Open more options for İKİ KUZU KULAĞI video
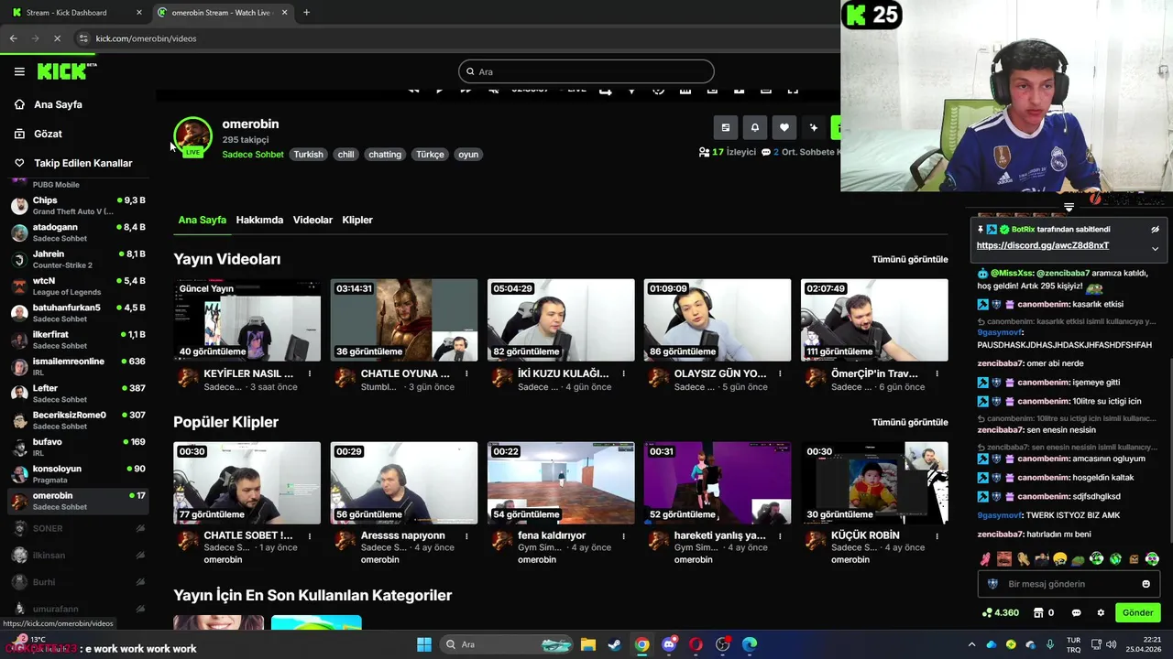 (x=623, y=373)
